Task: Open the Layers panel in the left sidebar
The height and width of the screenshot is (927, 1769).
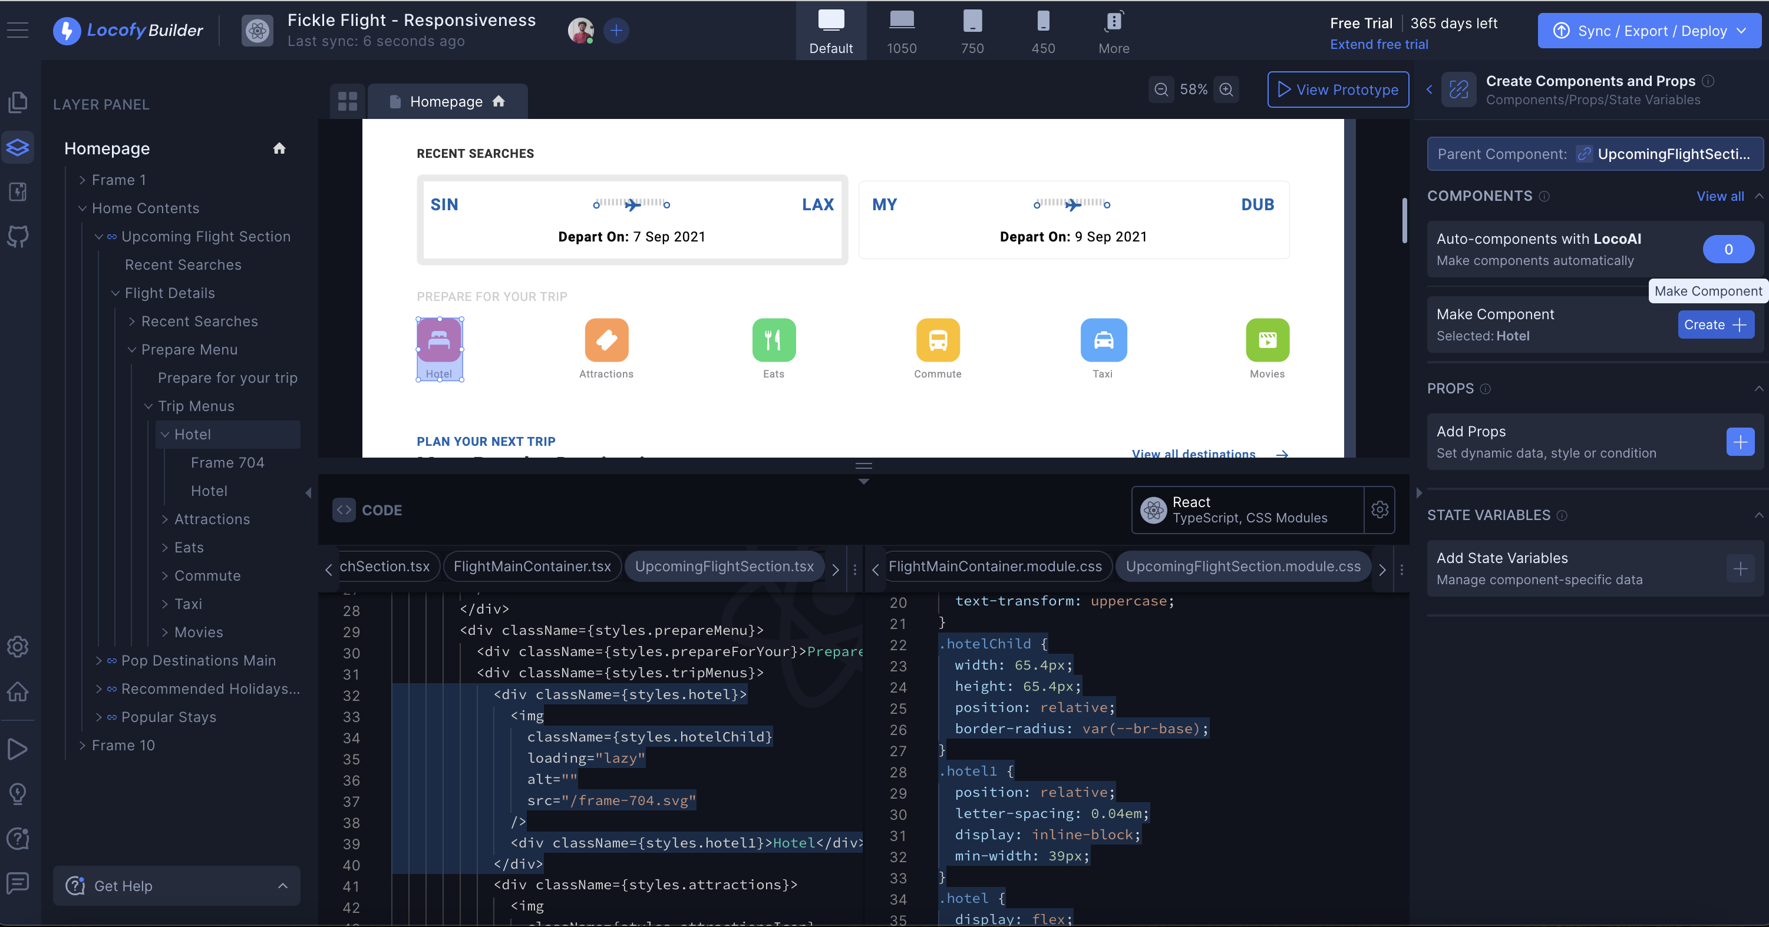Action: 18,147
